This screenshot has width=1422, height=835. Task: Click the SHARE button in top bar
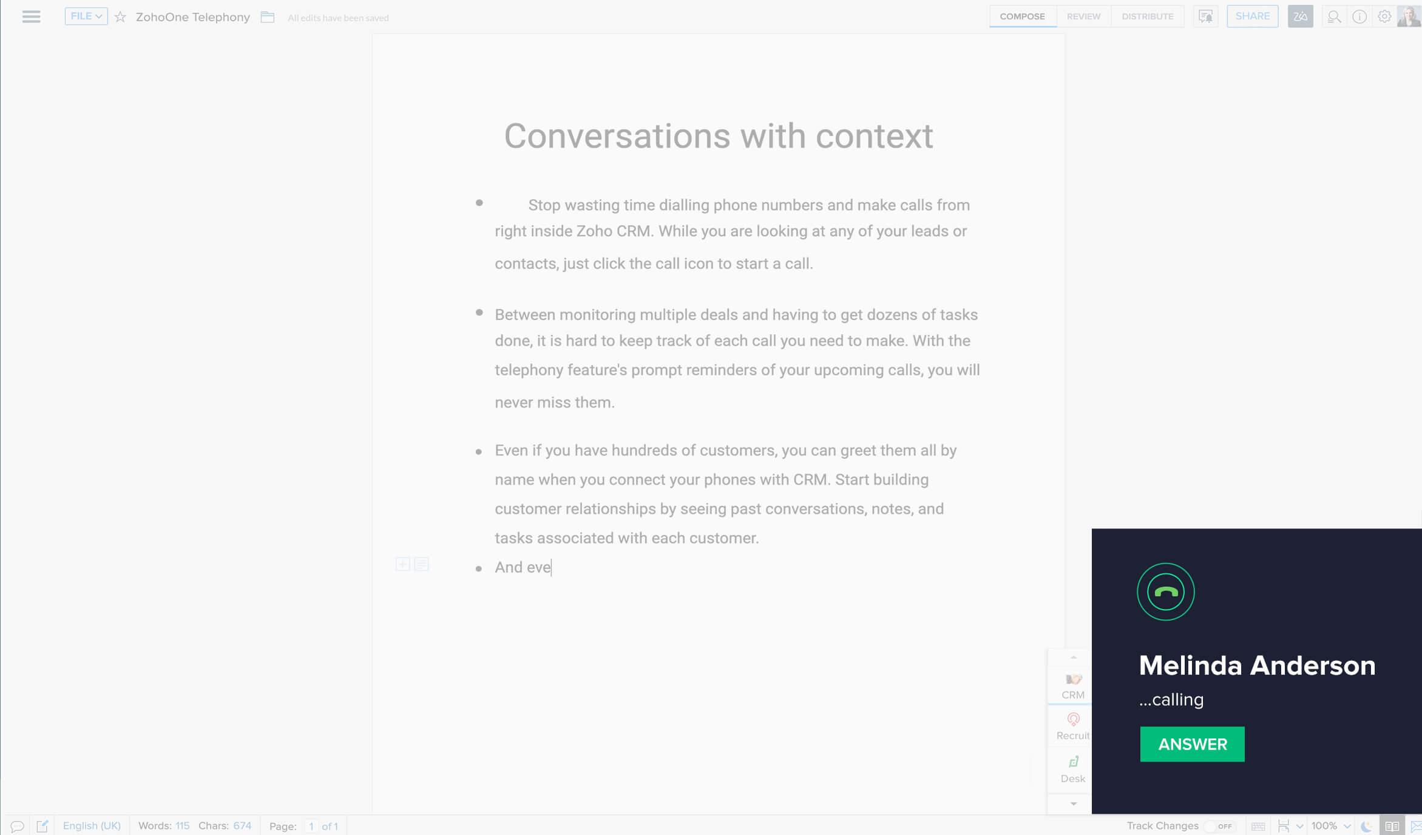1252,16
